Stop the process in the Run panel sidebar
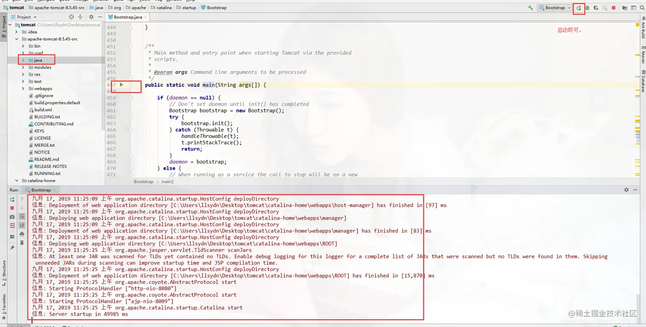 pos(12,208)
